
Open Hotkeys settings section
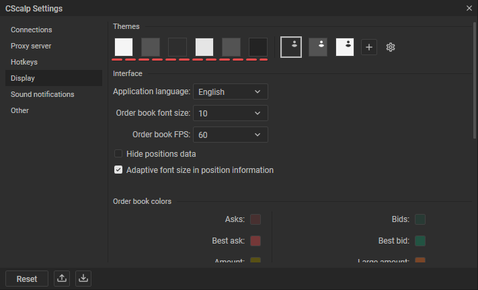point(25,62)
